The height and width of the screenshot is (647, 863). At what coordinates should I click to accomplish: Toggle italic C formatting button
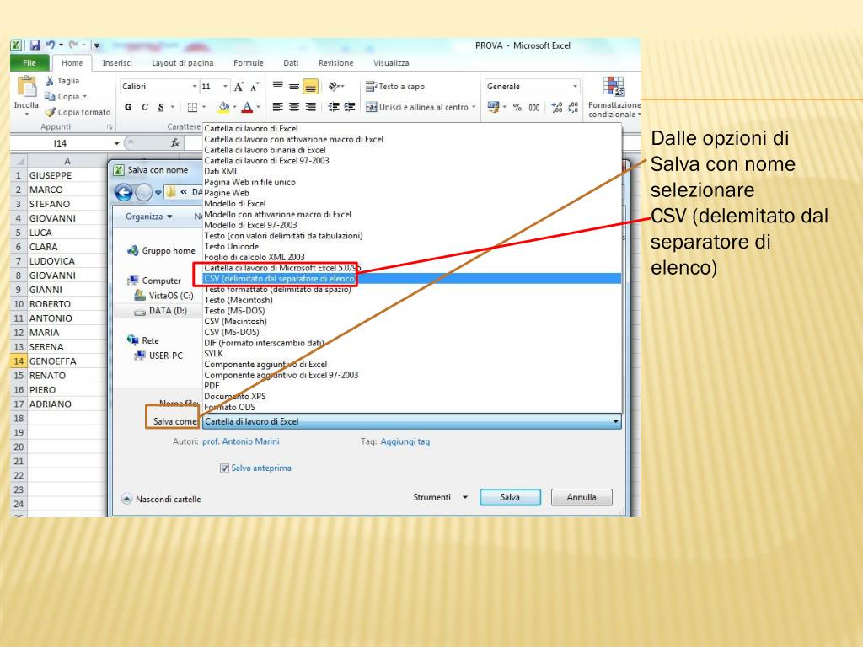(x=145, y=107)
